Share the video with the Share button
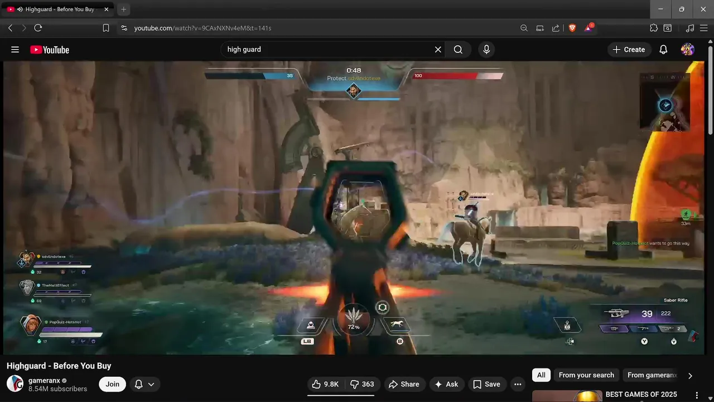Viewport: 714px width, 402px height. pyautogui.click(x=404, y=384)
